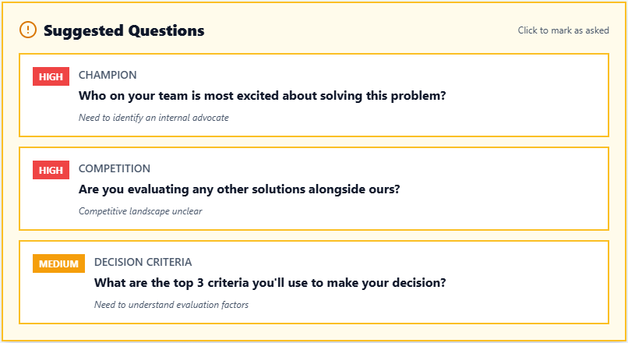Click 'Need to identify an internal advocate' note
The image size is (628, 343).
pos(153,118)
